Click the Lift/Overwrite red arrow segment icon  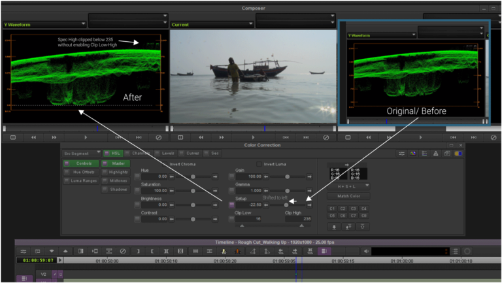coord(237,252)
